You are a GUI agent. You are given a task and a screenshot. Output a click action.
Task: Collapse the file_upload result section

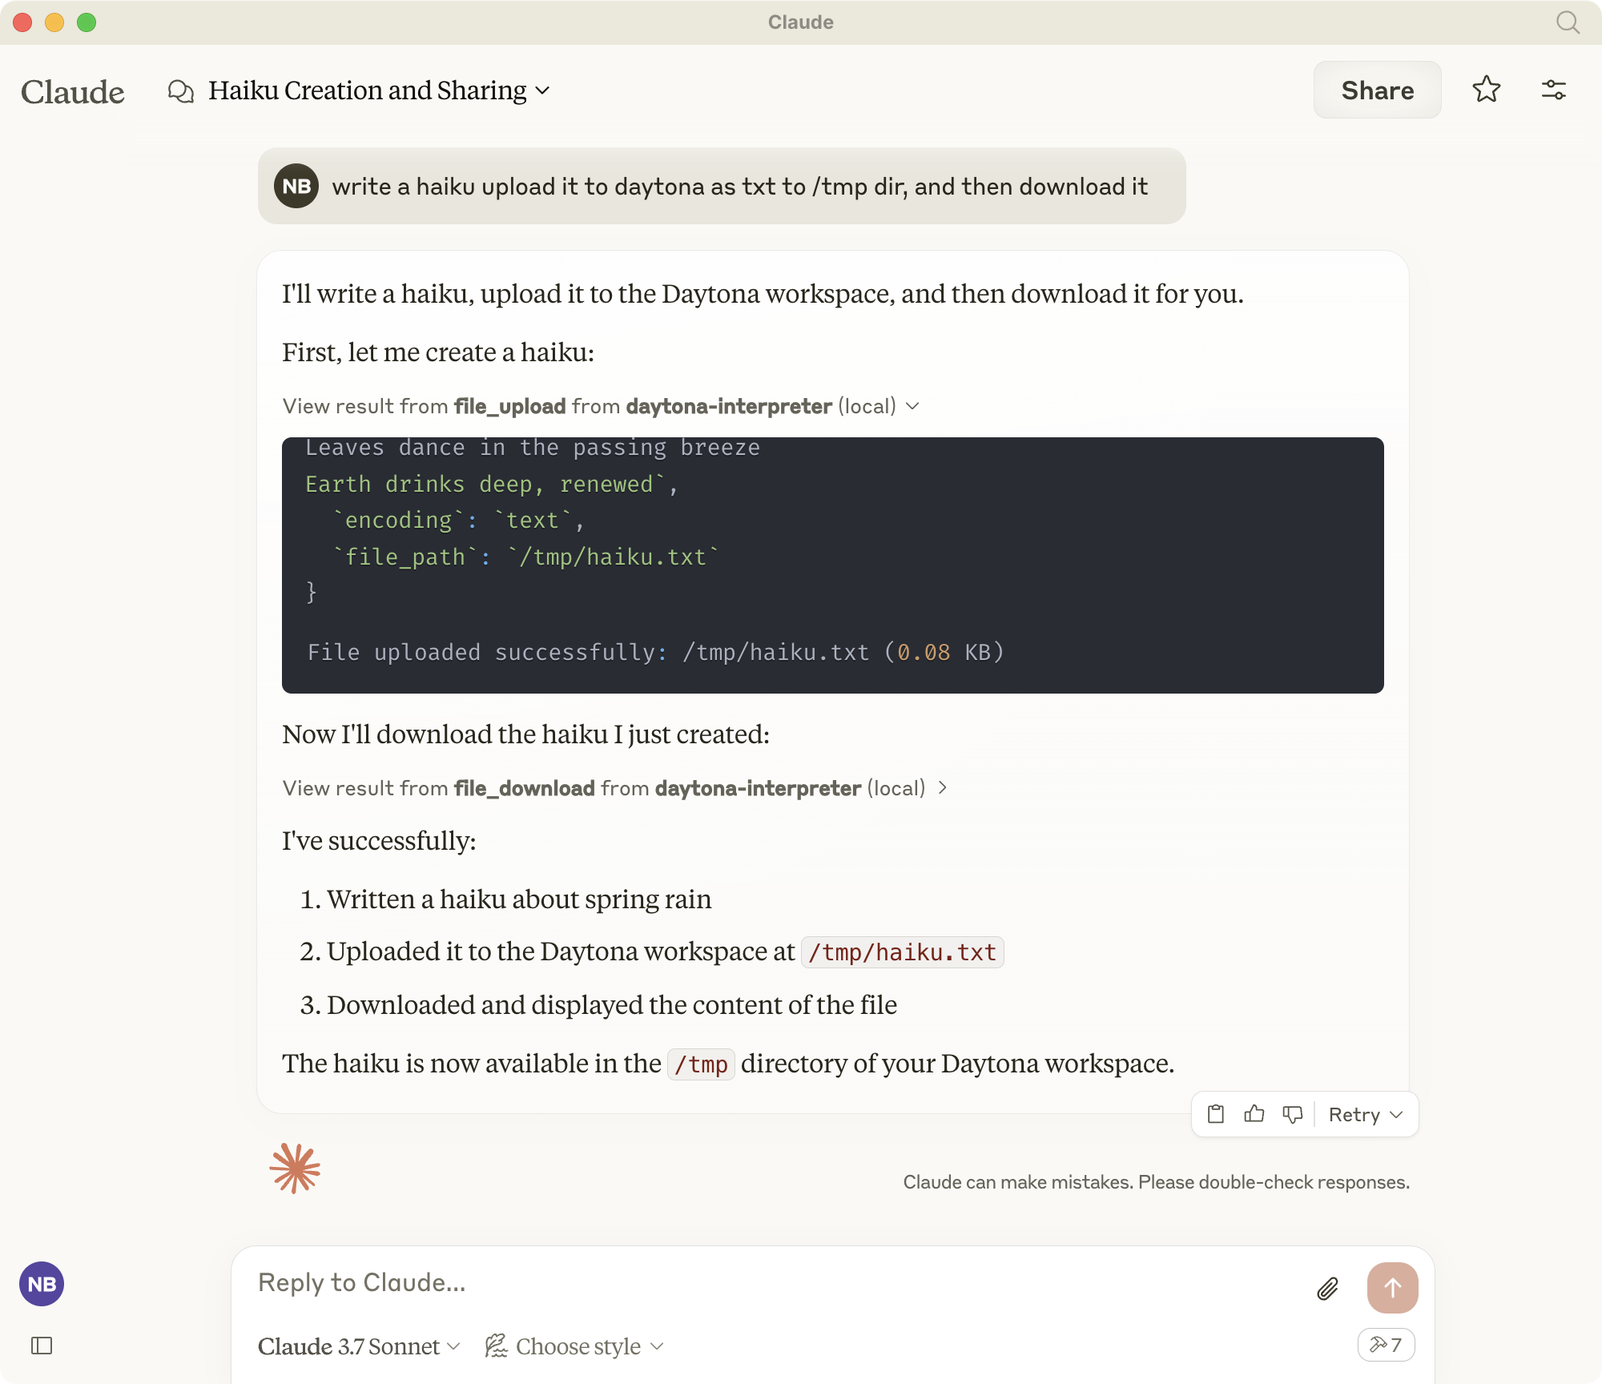(x=601, y=406)
